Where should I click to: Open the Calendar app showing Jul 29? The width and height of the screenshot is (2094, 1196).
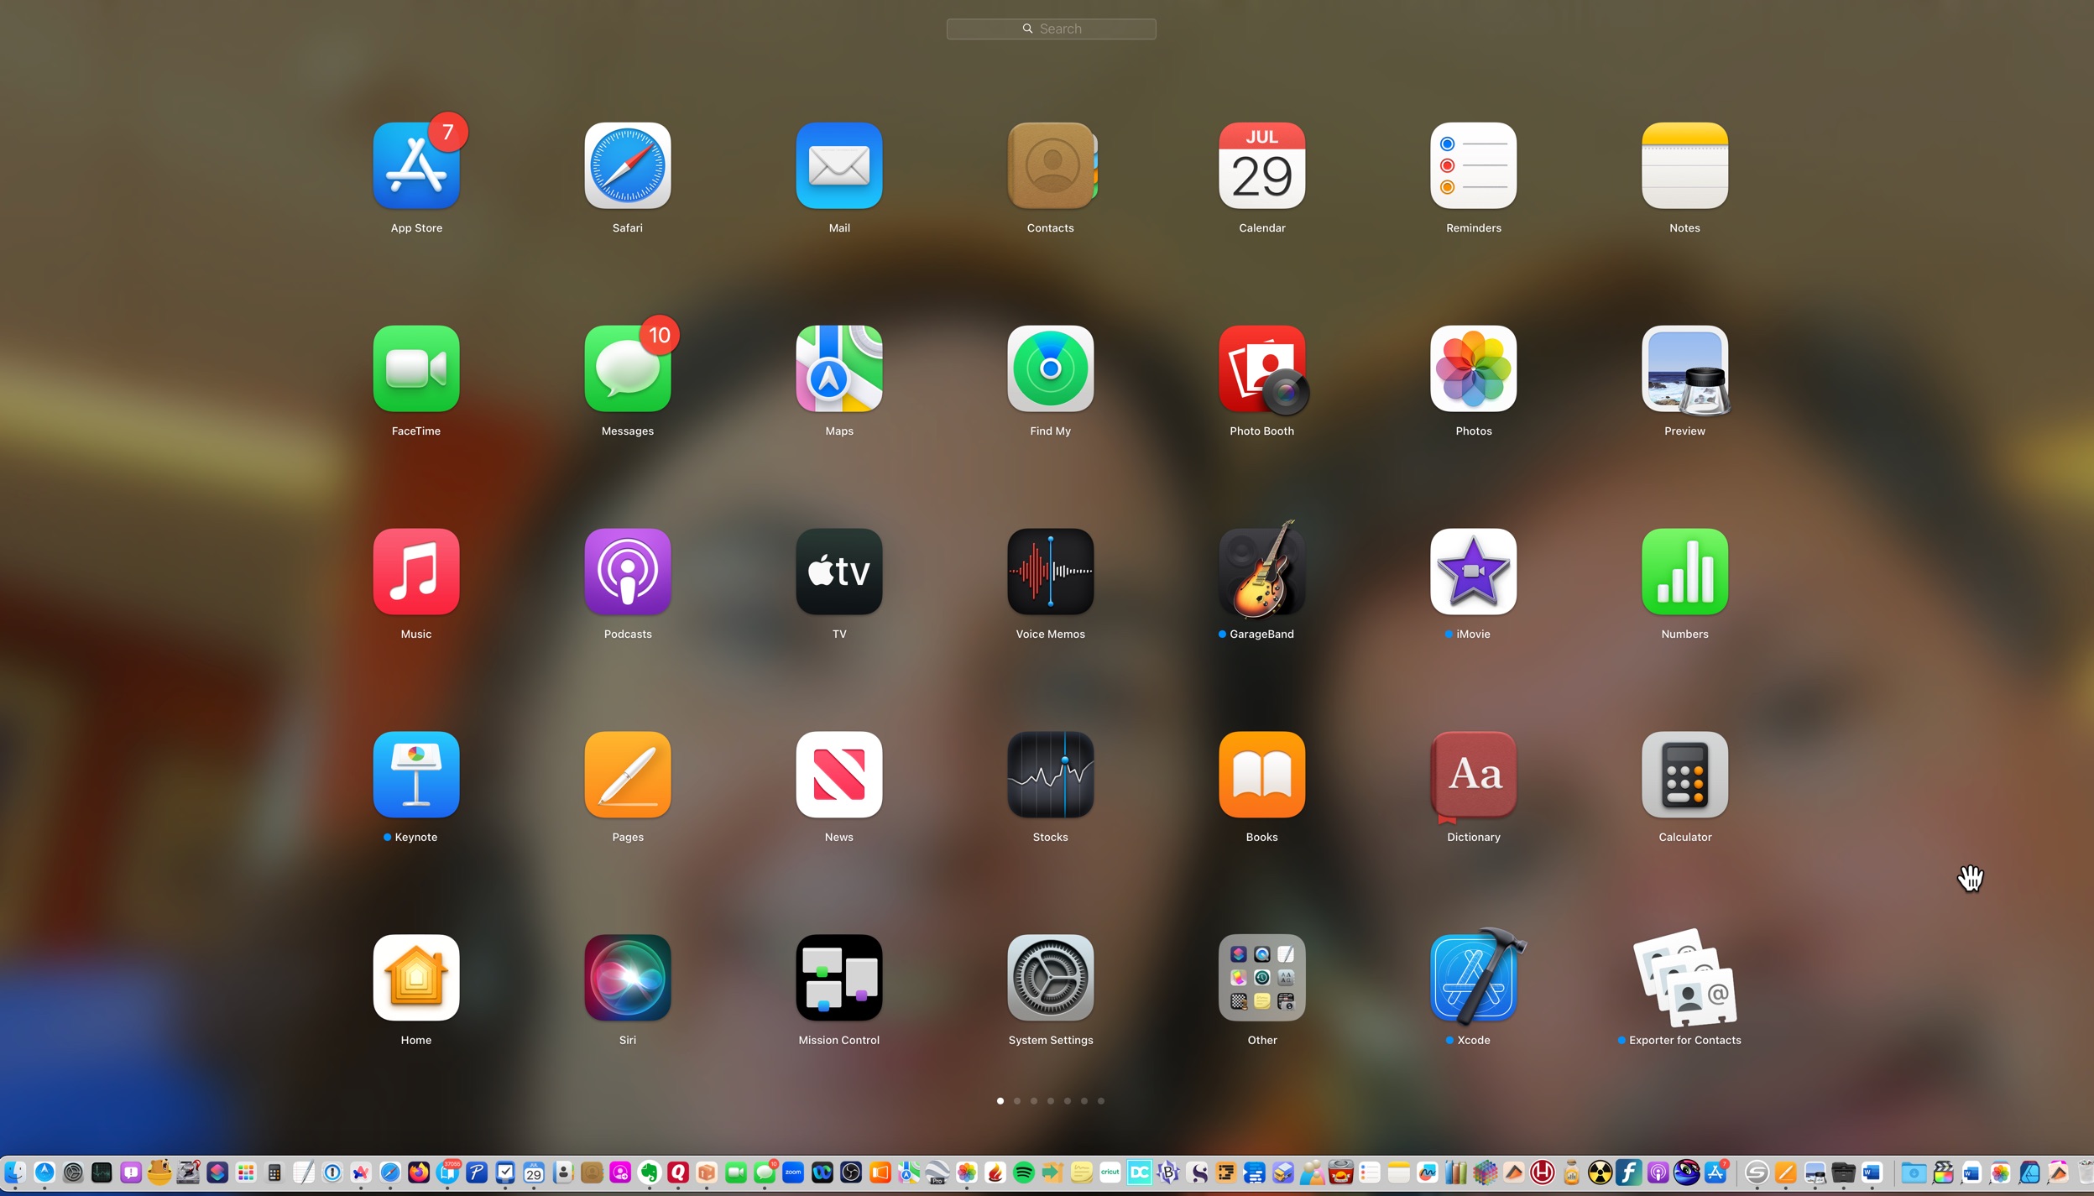point(1261,165)
